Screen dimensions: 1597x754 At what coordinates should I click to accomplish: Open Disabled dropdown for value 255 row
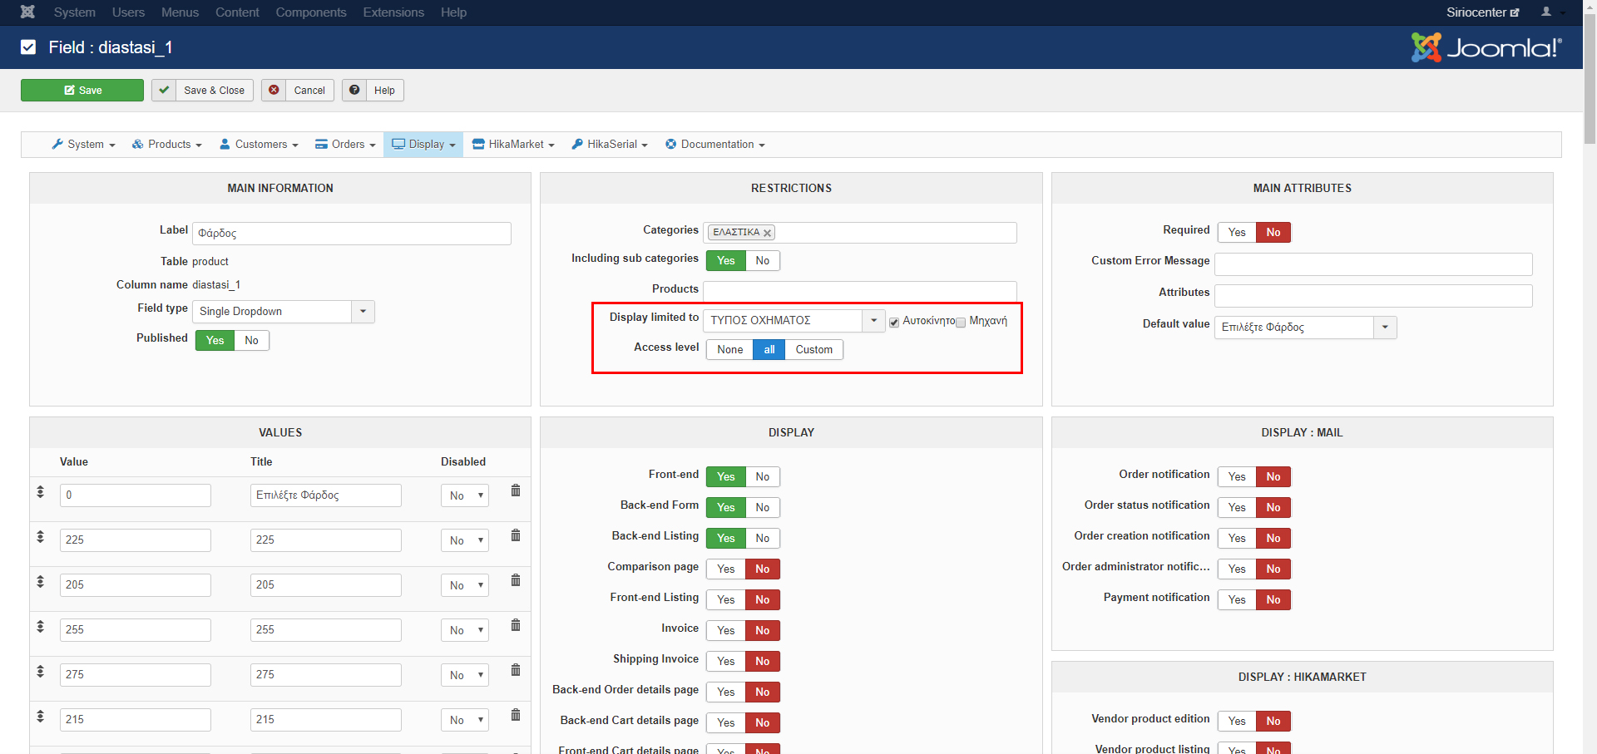[x=465, y=631]
